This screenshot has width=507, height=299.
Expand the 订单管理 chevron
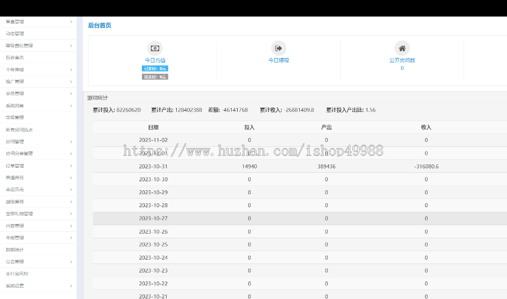[x=71, y=166]
